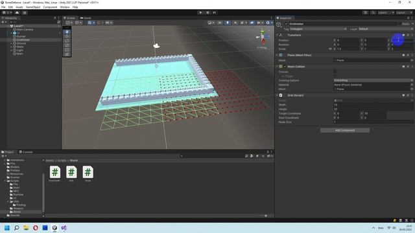Open the Scene draw mode dropdown
The image size is (415, 233).
(x=211, y=23)
